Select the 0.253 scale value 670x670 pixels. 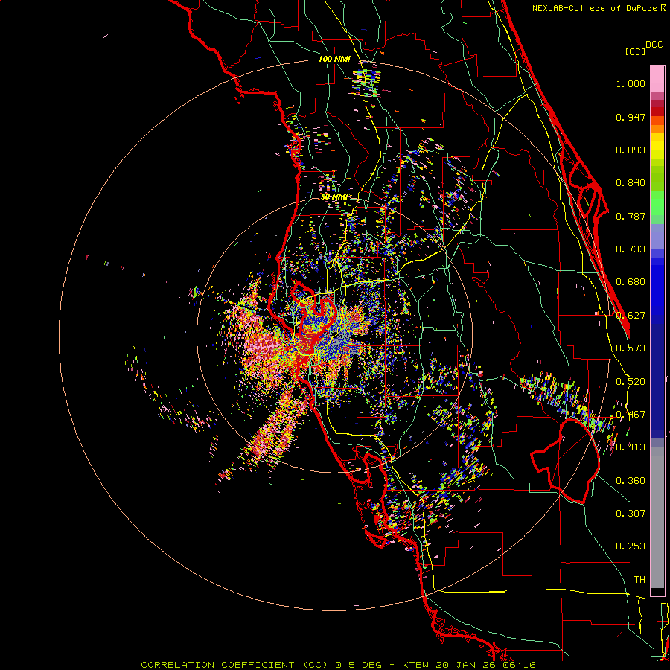point(631,546)
